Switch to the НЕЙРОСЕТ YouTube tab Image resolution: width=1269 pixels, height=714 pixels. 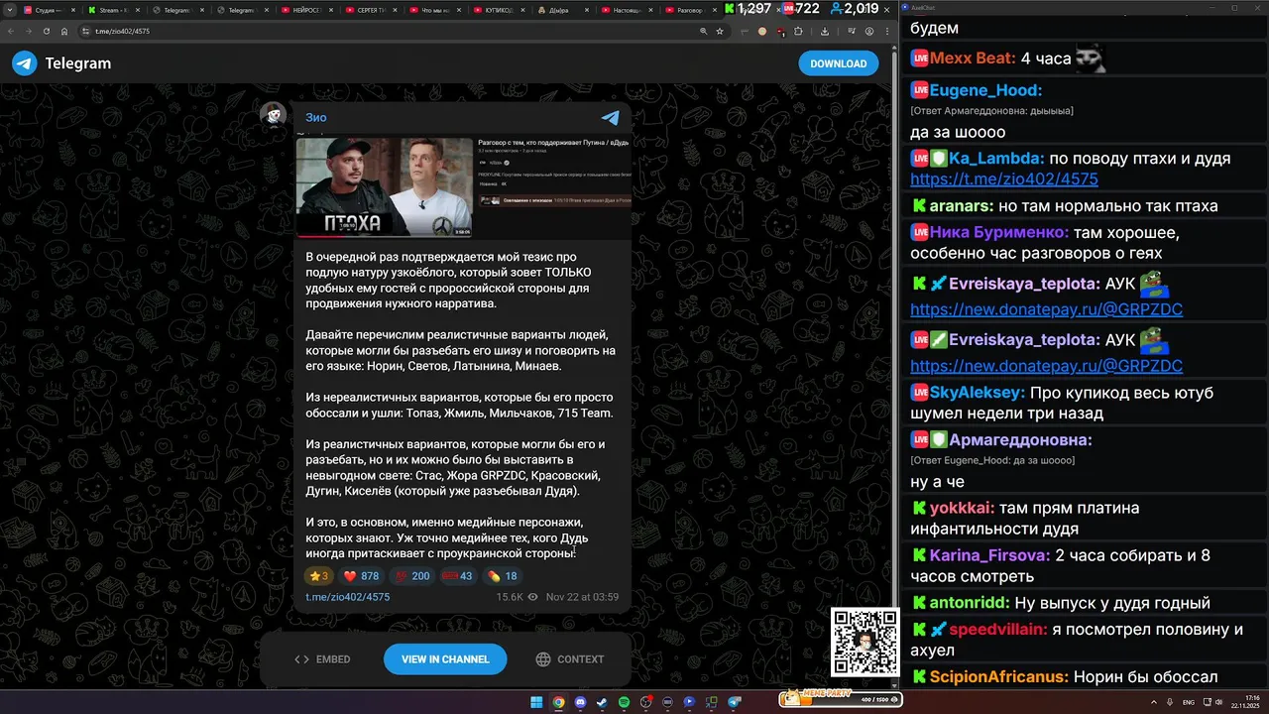[x=305, y=9]
